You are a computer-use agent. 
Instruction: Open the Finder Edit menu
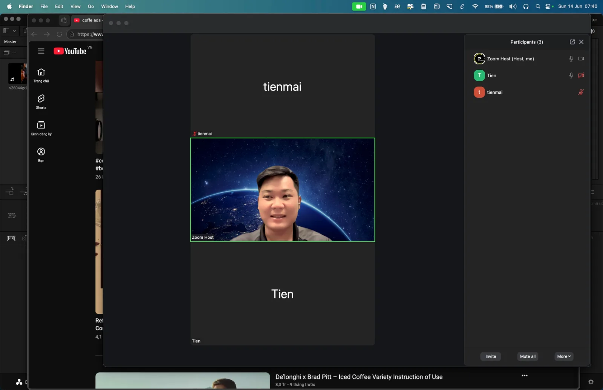click(x=59, y=6)
